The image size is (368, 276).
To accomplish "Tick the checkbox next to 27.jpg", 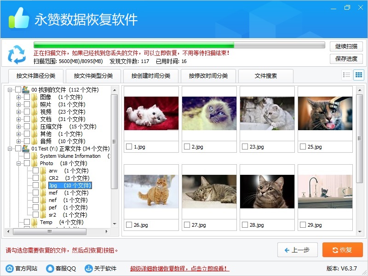I will pyautogui.click(x=187, y=225).
